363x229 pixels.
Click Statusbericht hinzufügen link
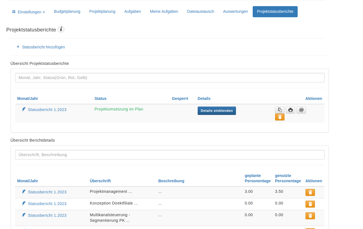coord(43,47)
